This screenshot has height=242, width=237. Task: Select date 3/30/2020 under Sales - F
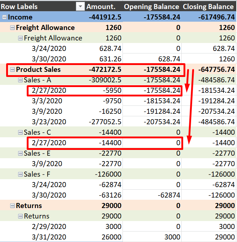49,195
